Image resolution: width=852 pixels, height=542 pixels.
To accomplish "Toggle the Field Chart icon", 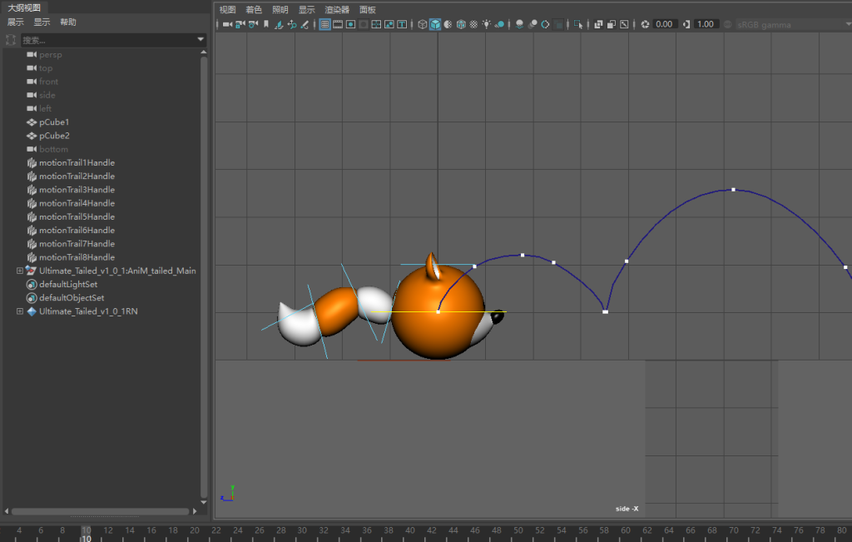I will point(376,24).
